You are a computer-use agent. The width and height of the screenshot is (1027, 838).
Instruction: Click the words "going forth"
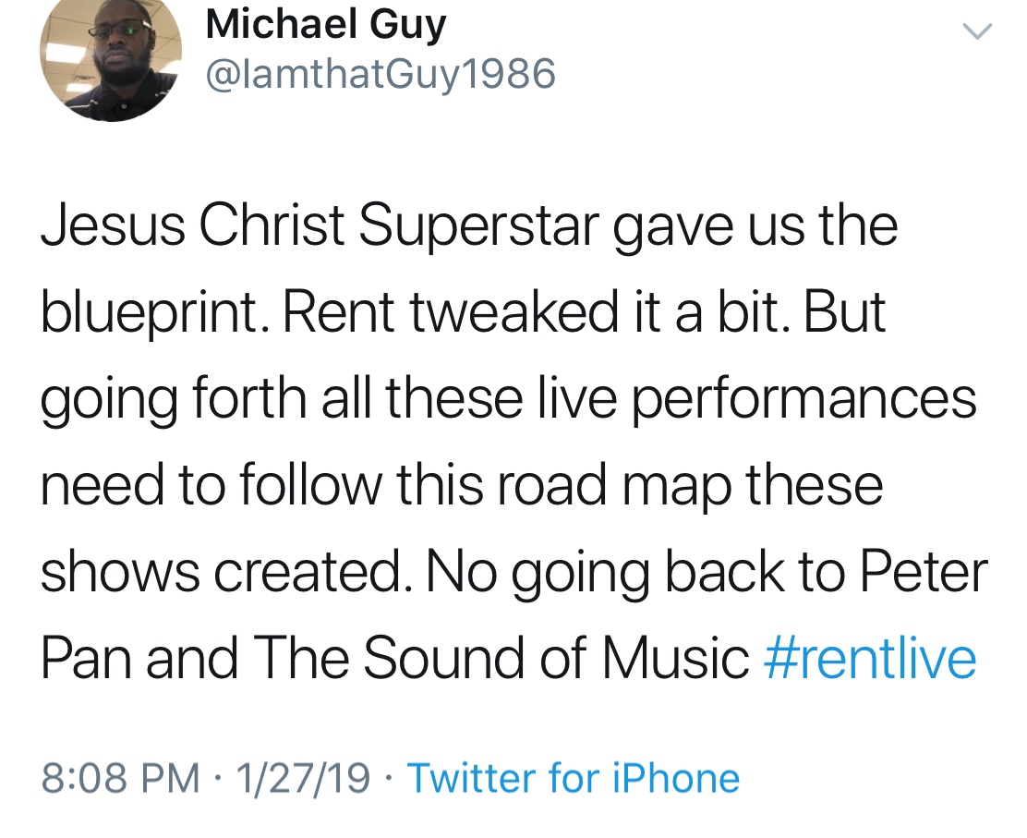[x=172, y=399]
